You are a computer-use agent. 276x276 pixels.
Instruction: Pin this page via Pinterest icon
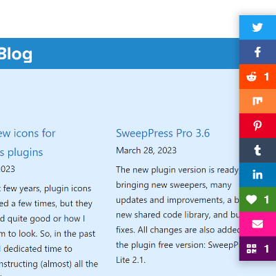(x=257, y=126)
